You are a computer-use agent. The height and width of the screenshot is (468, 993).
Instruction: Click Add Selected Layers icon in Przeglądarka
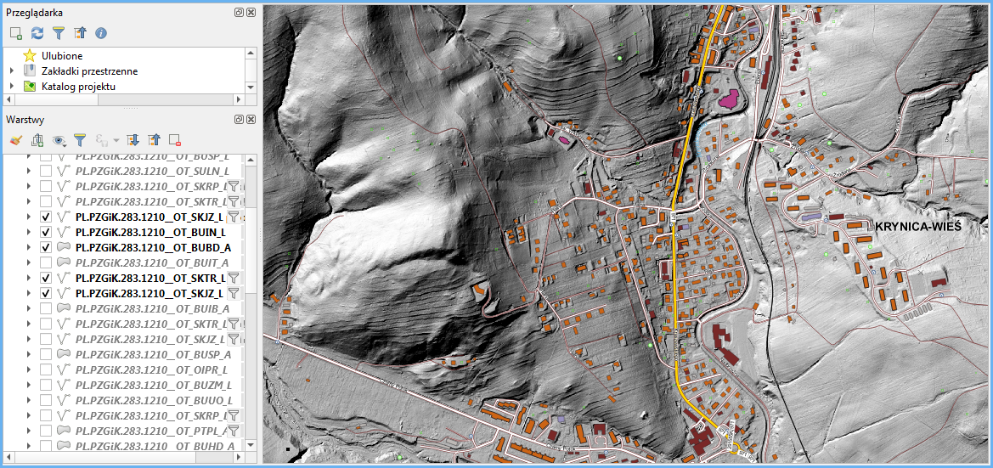[15, 33]
